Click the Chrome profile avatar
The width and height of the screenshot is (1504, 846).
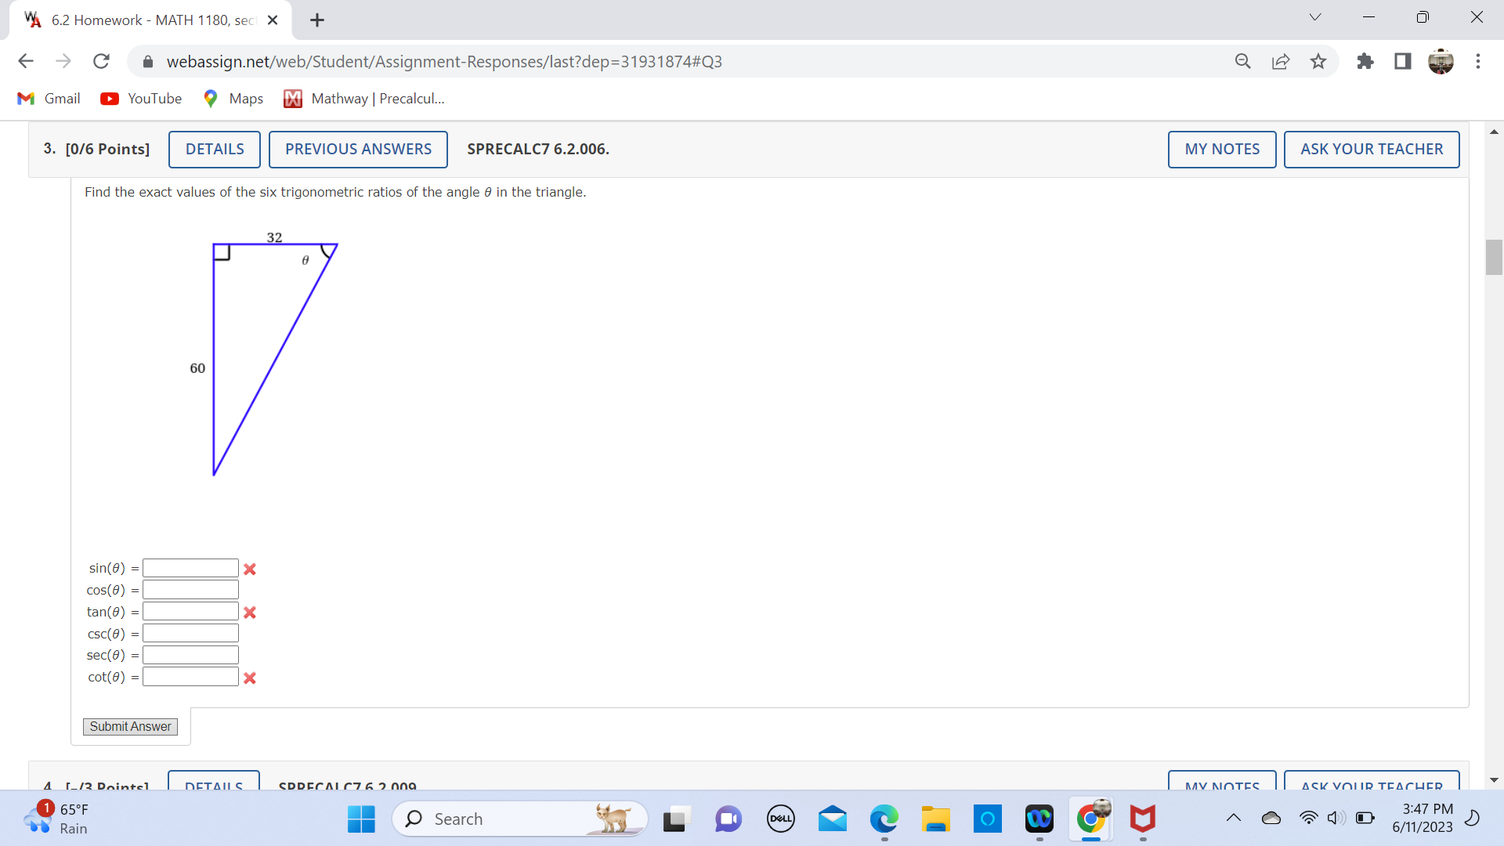coord(1441,61)
